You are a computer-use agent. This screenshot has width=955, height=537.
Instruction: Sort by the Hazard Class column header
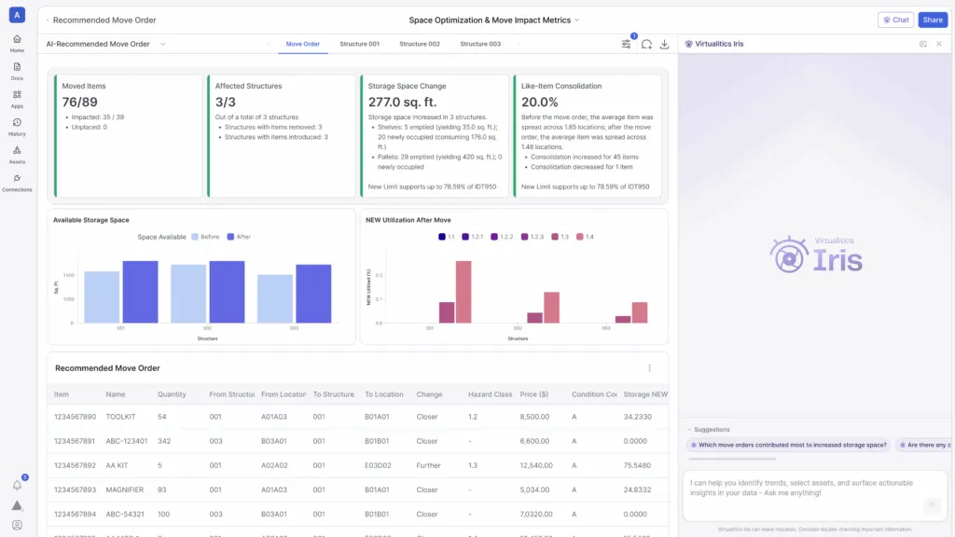coord(490,394)
